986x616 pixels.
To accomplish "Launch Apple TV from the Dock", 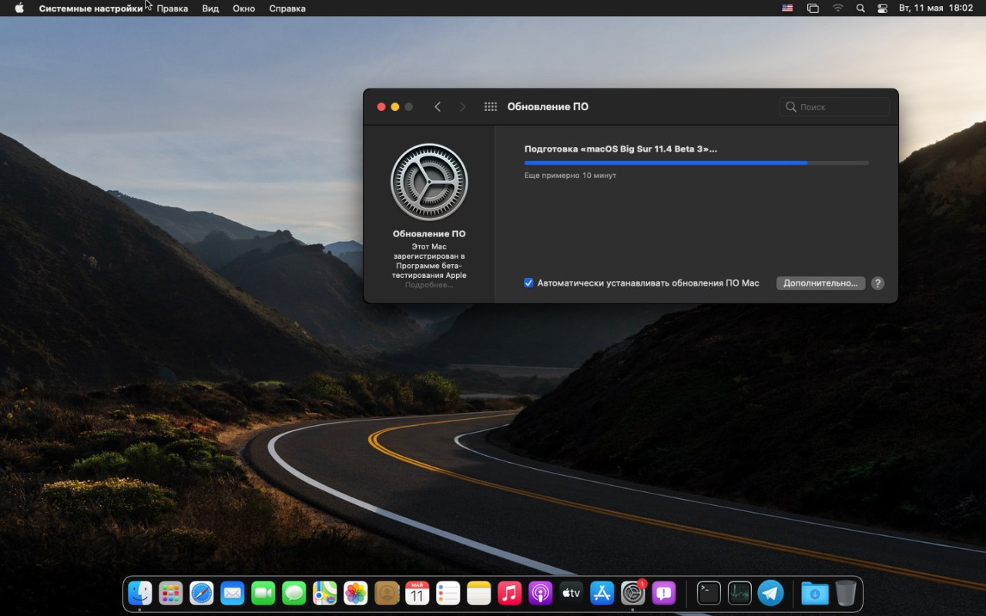I will coord(571,593).
